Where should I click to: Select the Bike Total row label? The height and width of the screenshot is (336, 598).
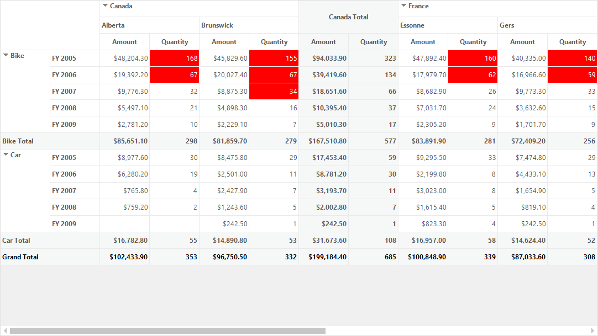[x=50, y=141]
